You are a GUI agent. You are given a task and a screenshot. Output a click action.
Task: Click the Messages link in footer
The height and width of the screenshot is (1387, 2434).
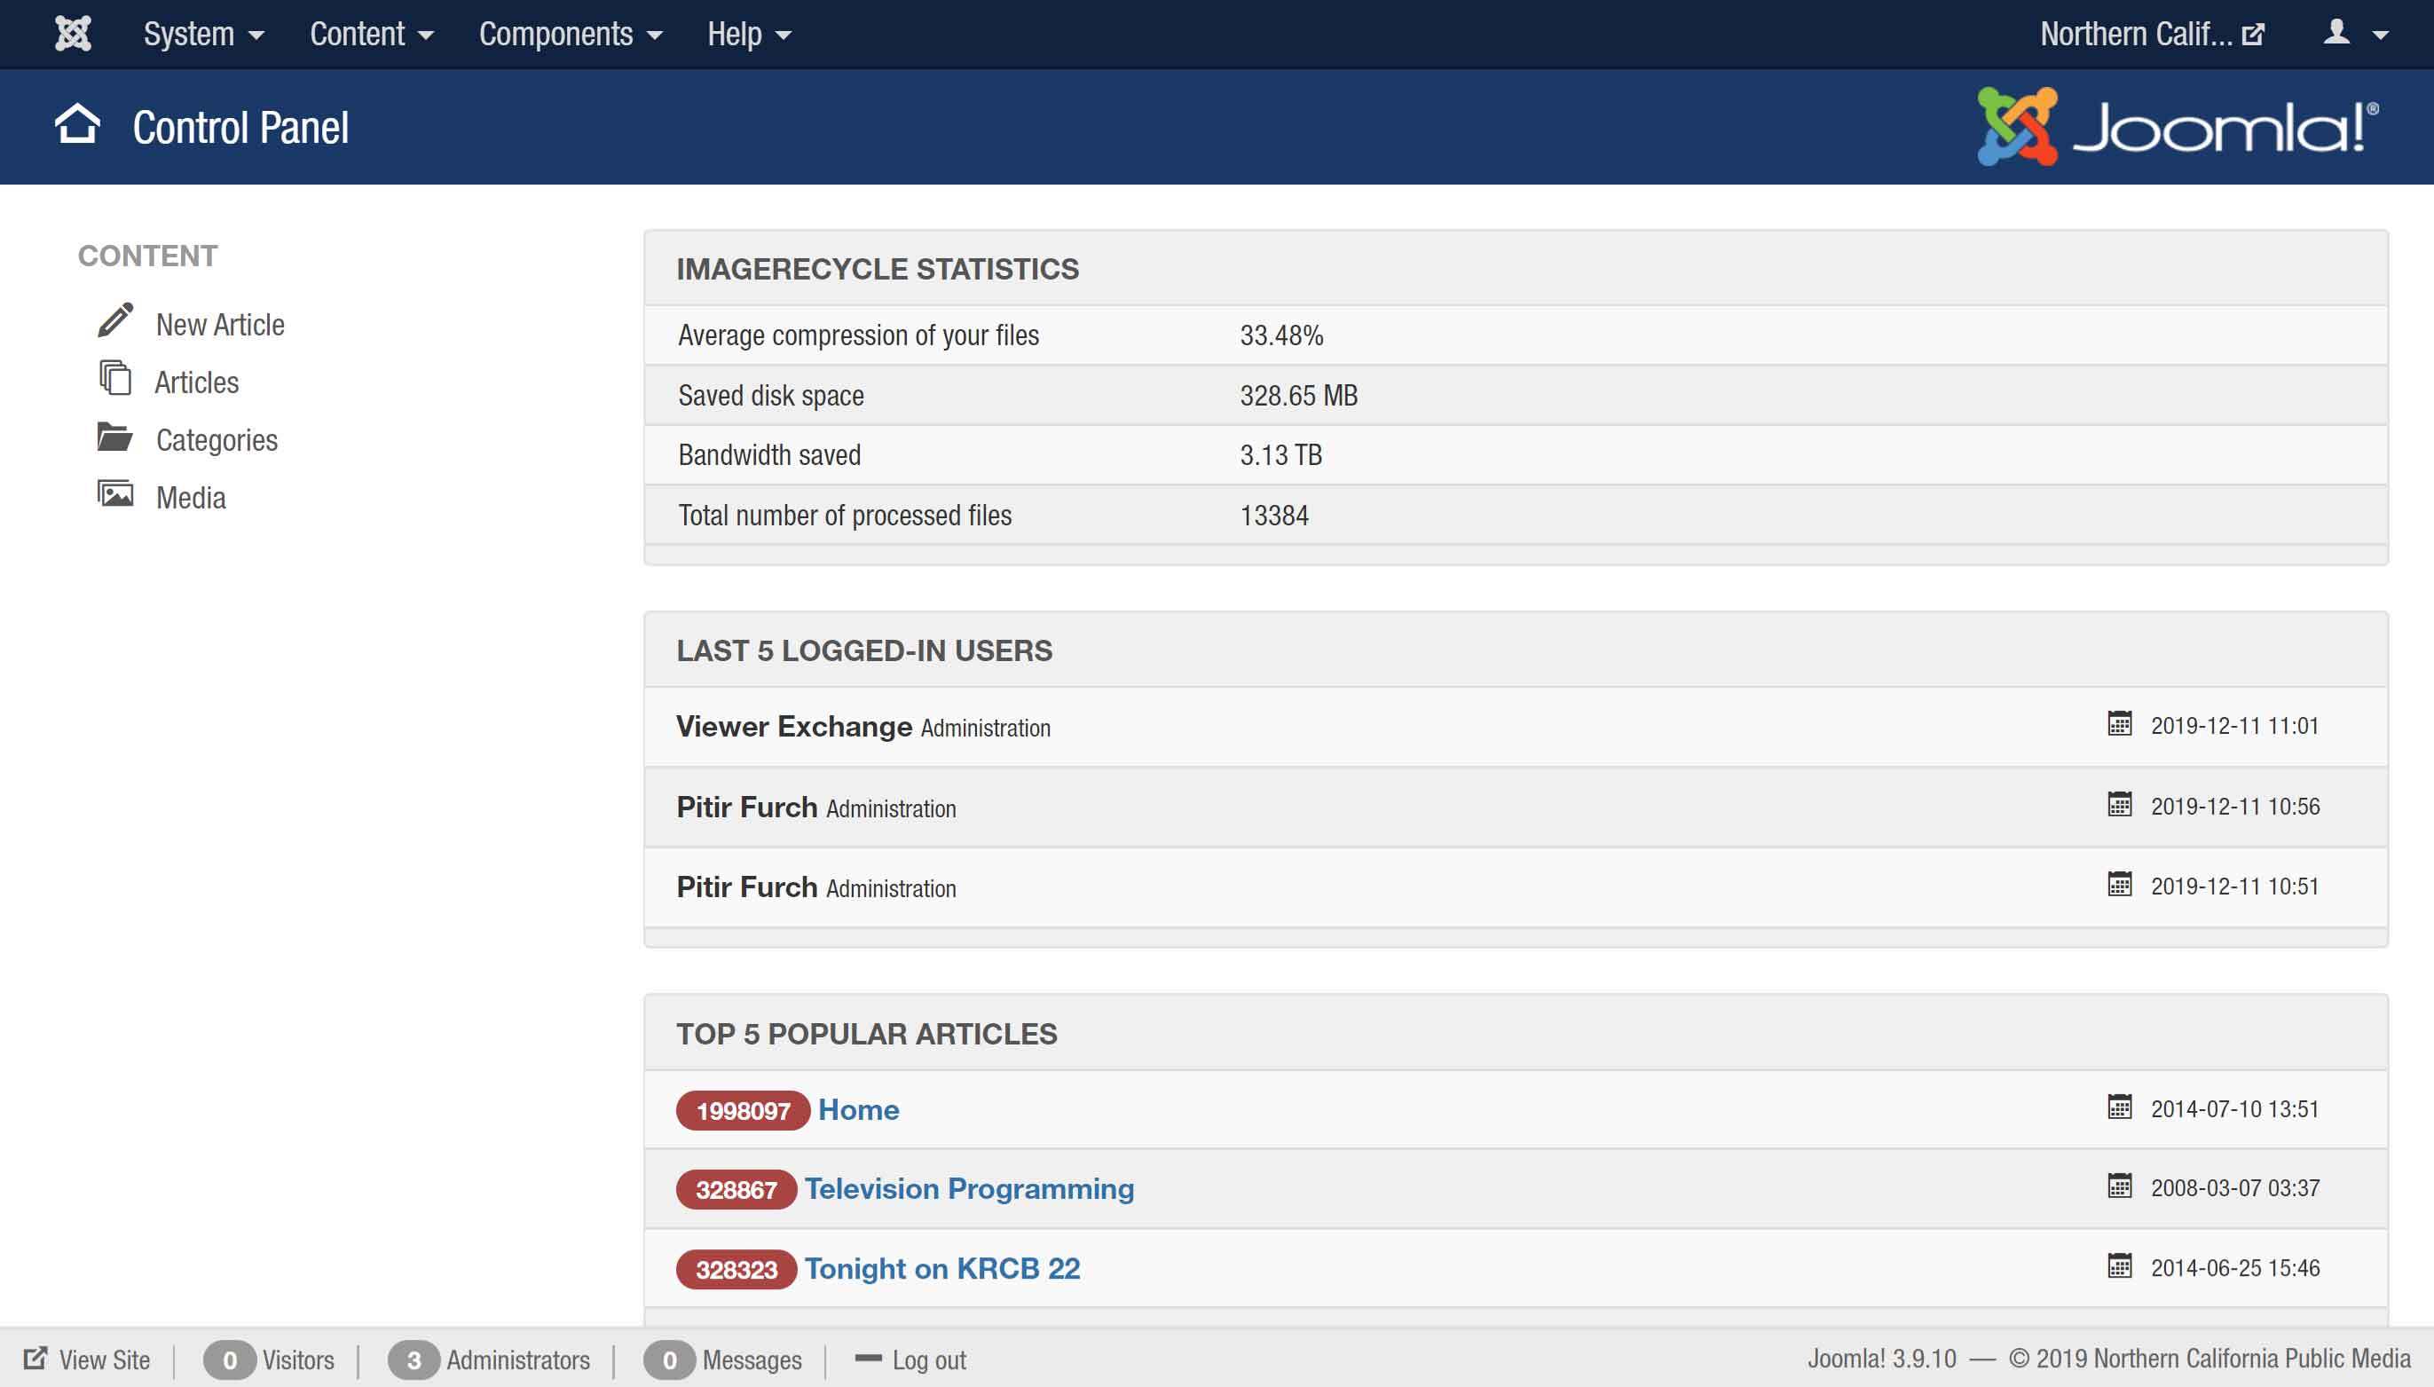point(751,1360)
